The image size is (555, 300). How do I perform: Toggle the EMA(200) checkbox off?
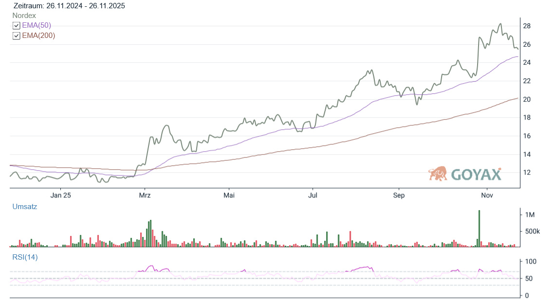(x=16, y=36)
